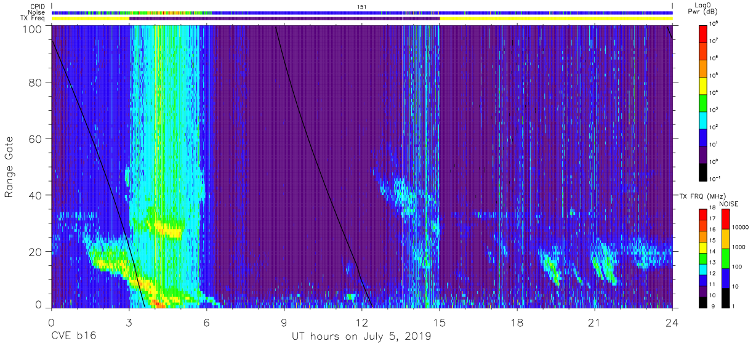Click the y-axis tick label '20'
Image resolution: width=756 pixels, height=349 pixels.
click(35, 252)
